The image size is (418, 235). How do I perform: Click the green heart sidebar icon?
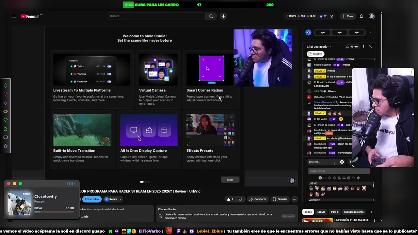[x=6, y=120]
